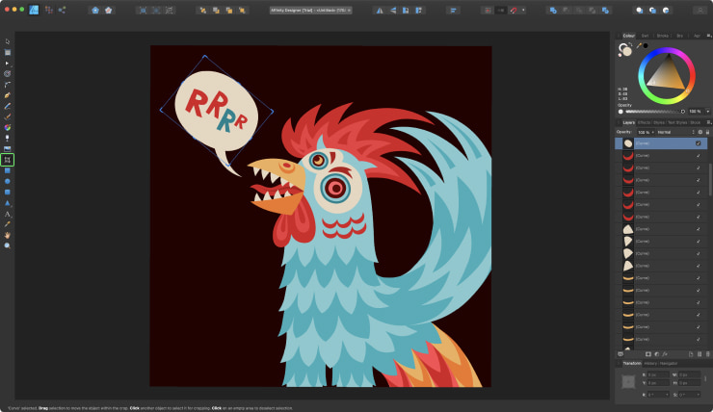Viewport: 713px width, 412px height.
Task: Select the Vector Crop tool
Action: coord(8,160)
